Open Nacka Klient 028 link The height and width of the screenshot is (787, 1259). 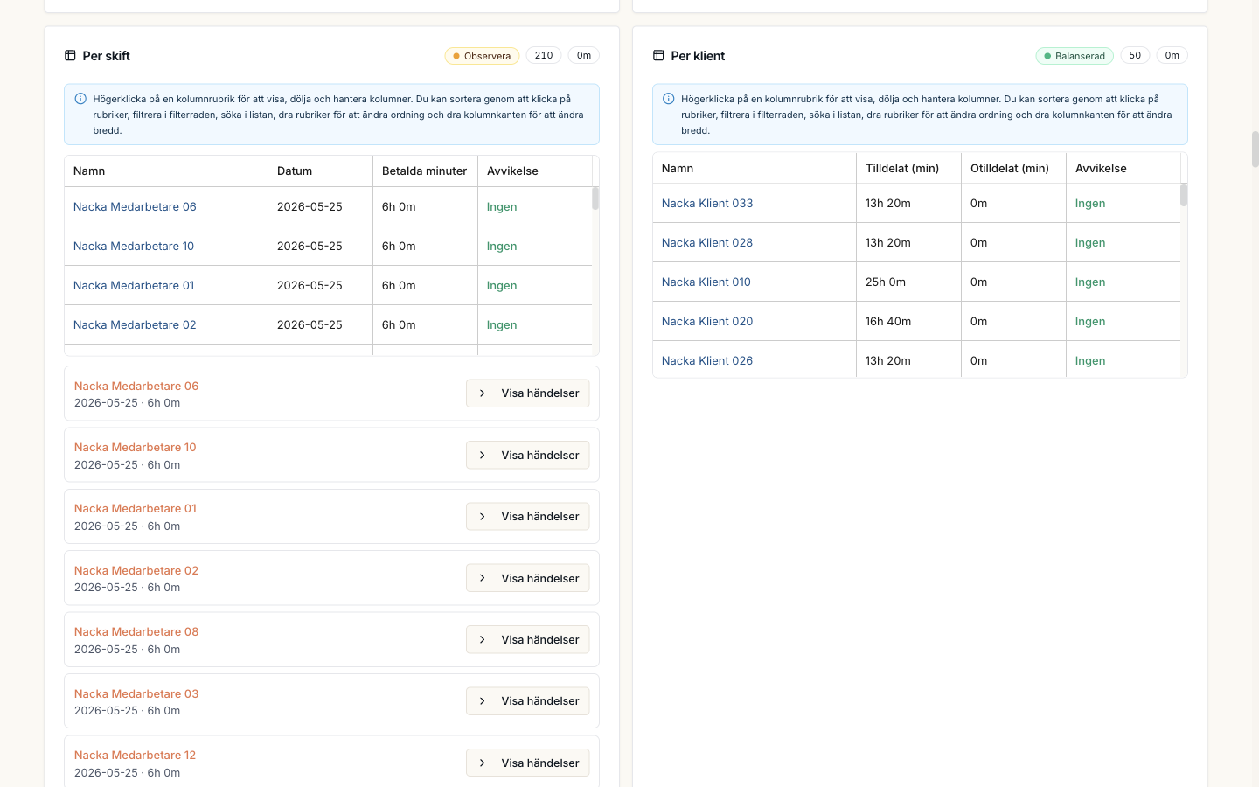click(x=707, y=242)
